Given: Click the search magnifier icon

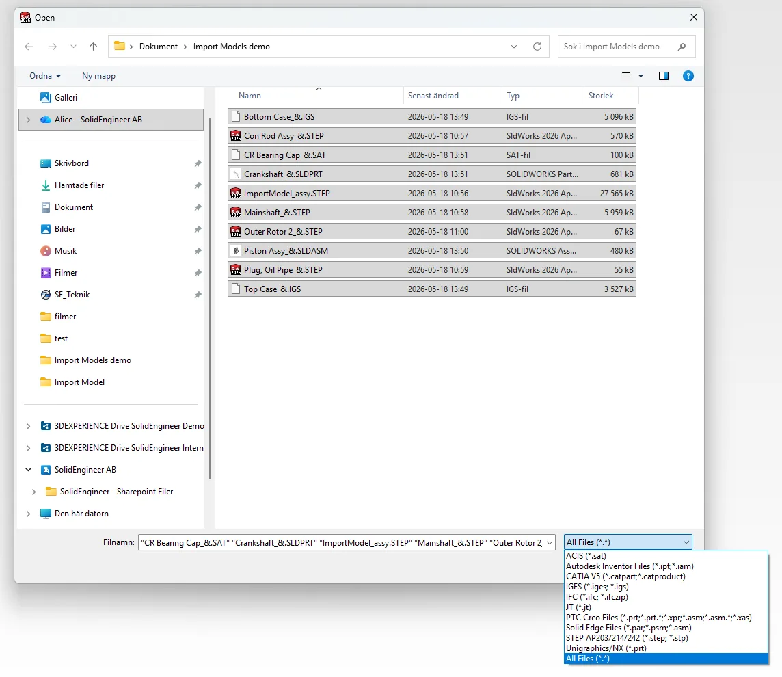Looking at the screenshot, I should point(682,47).
